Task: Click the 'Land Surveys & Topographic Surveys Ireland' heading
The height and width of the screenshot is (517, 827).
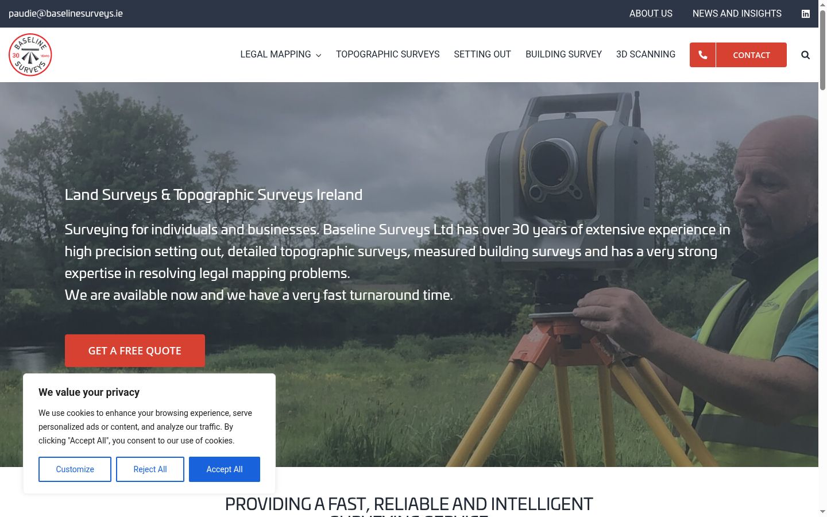Action: [214, 195]
